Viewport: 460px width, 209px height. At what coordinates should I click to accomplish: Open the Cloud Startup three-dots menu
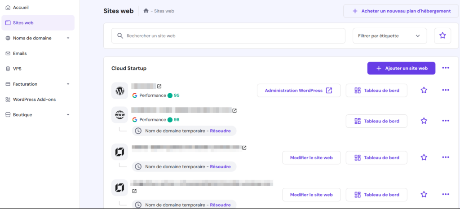pos(445,68)
